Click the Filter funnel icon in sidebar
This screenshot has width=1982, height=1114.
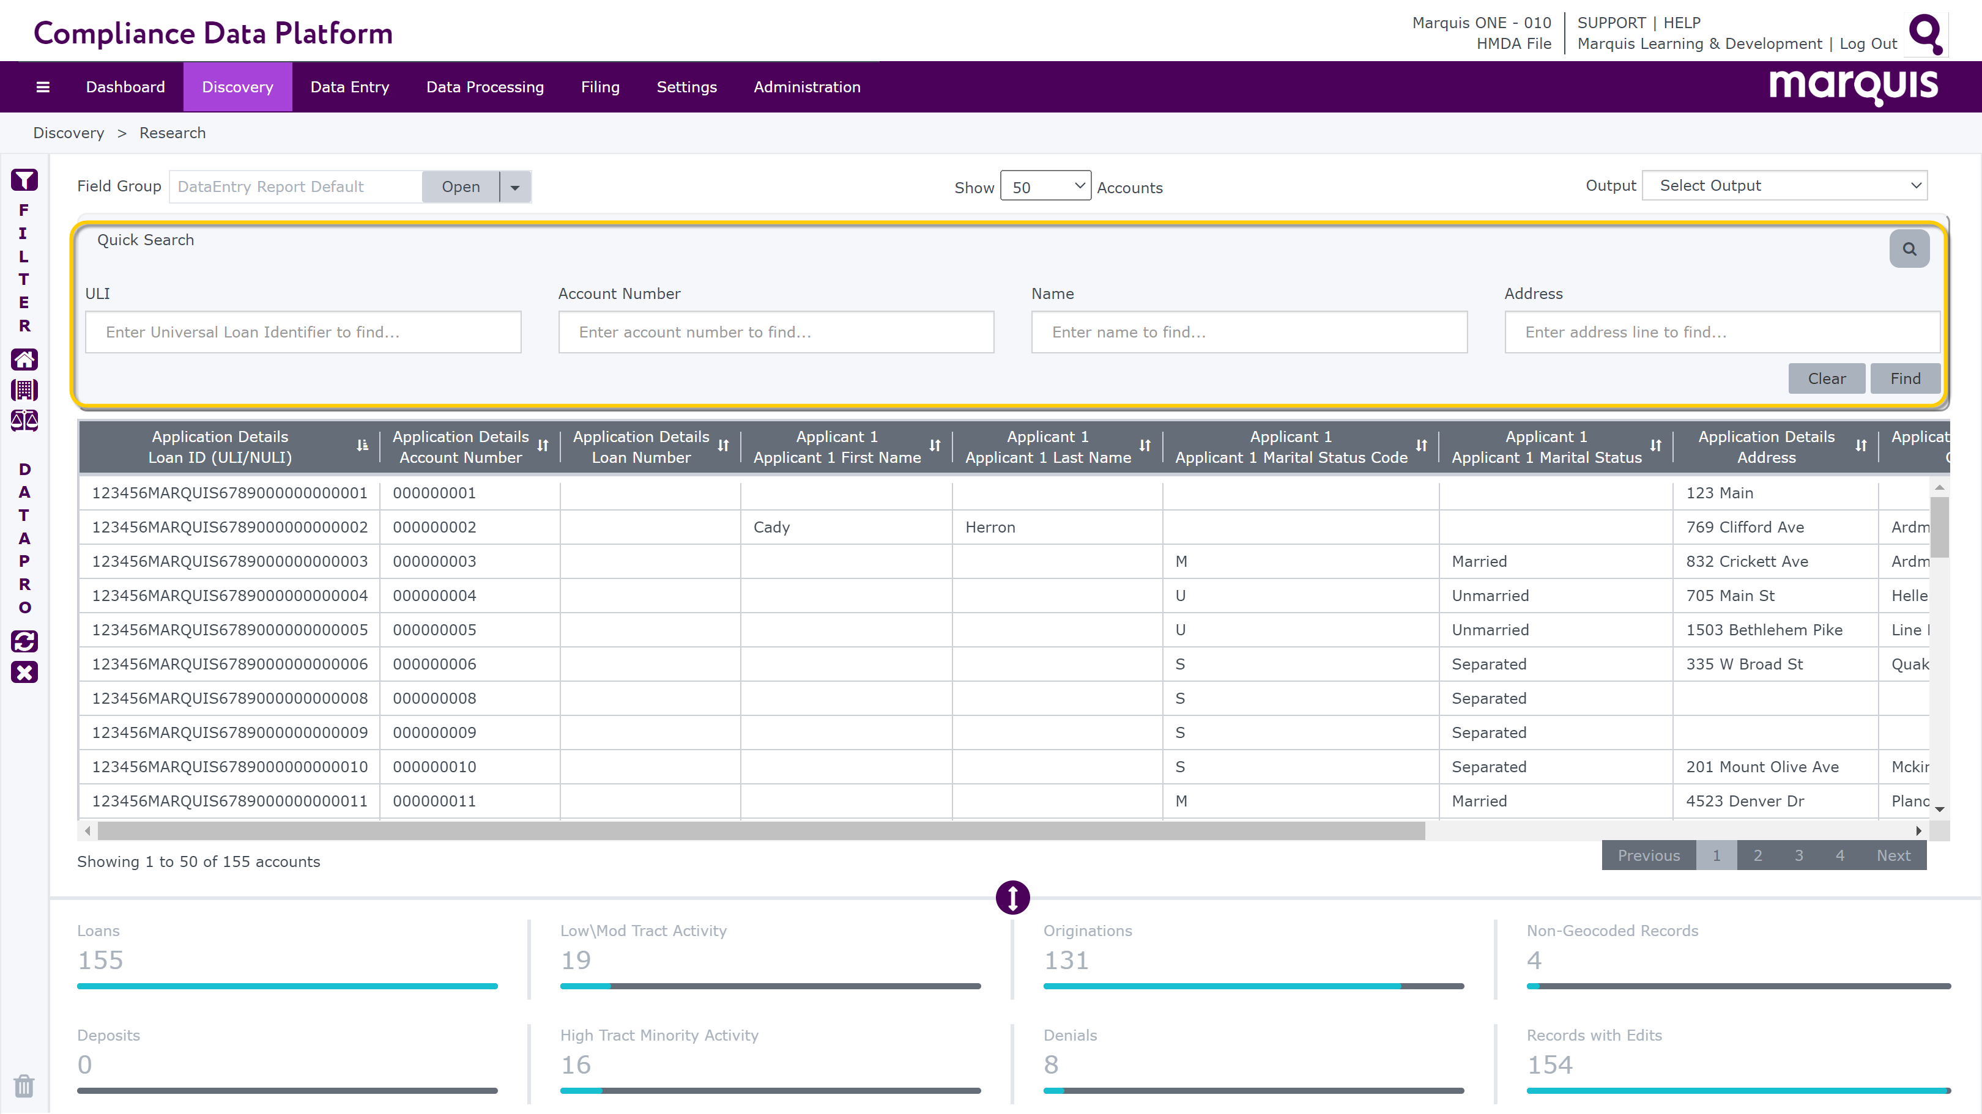point(24,180)
